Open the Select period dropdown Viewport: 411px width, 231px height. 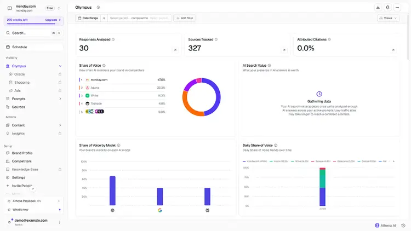(120, 18)
